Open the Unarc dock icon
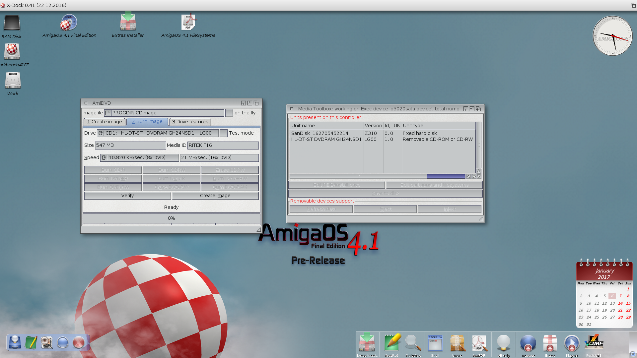The width and height of the screenshot is (637, 358). (457, 343)
